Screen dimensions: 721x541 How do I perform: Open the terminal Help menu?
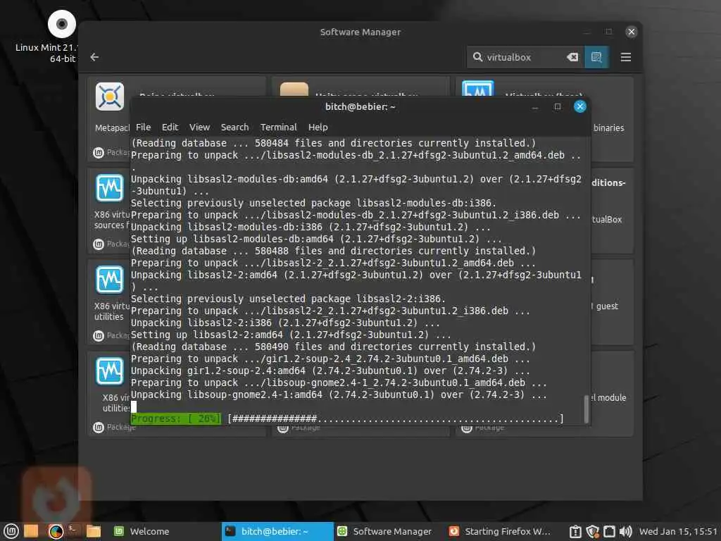click(318, 127)
